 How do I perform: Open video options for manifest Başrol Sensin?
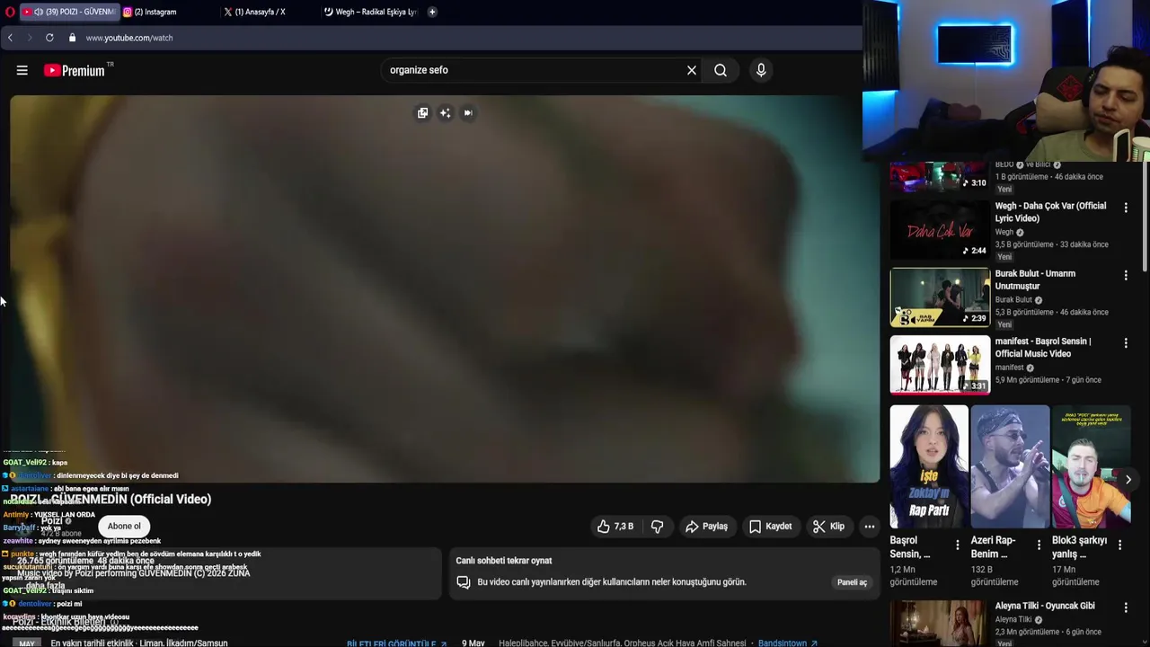coord(1126,343)
